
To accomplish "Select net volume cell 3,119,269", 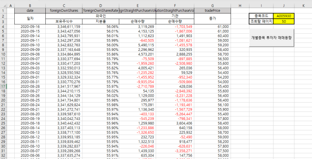I will 137,26.
